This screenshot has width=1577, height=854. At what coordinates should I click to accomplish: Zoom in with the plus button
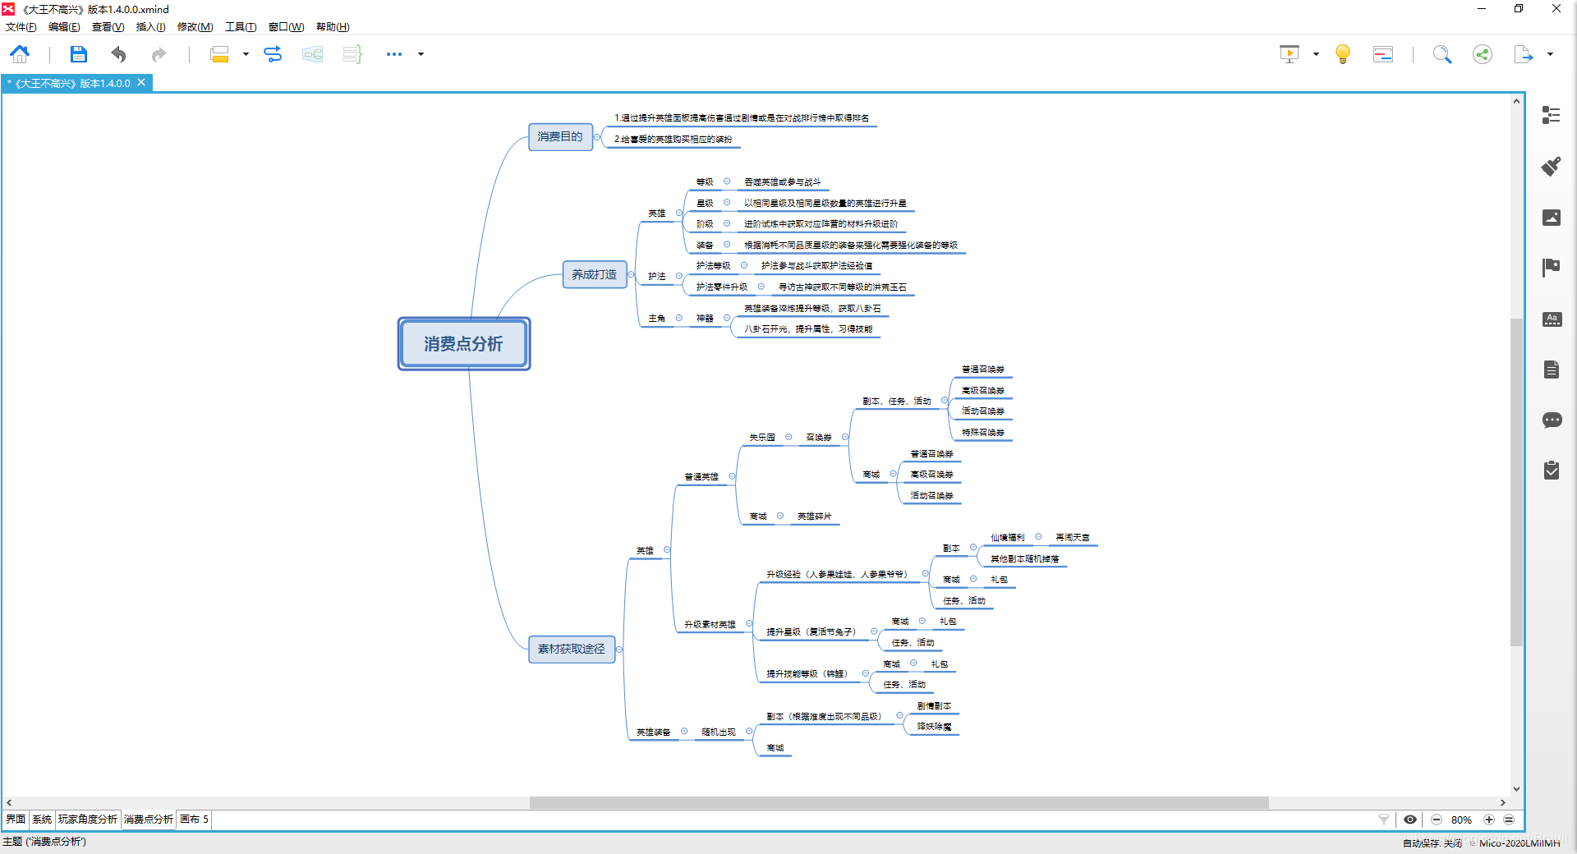[1488, 820]
